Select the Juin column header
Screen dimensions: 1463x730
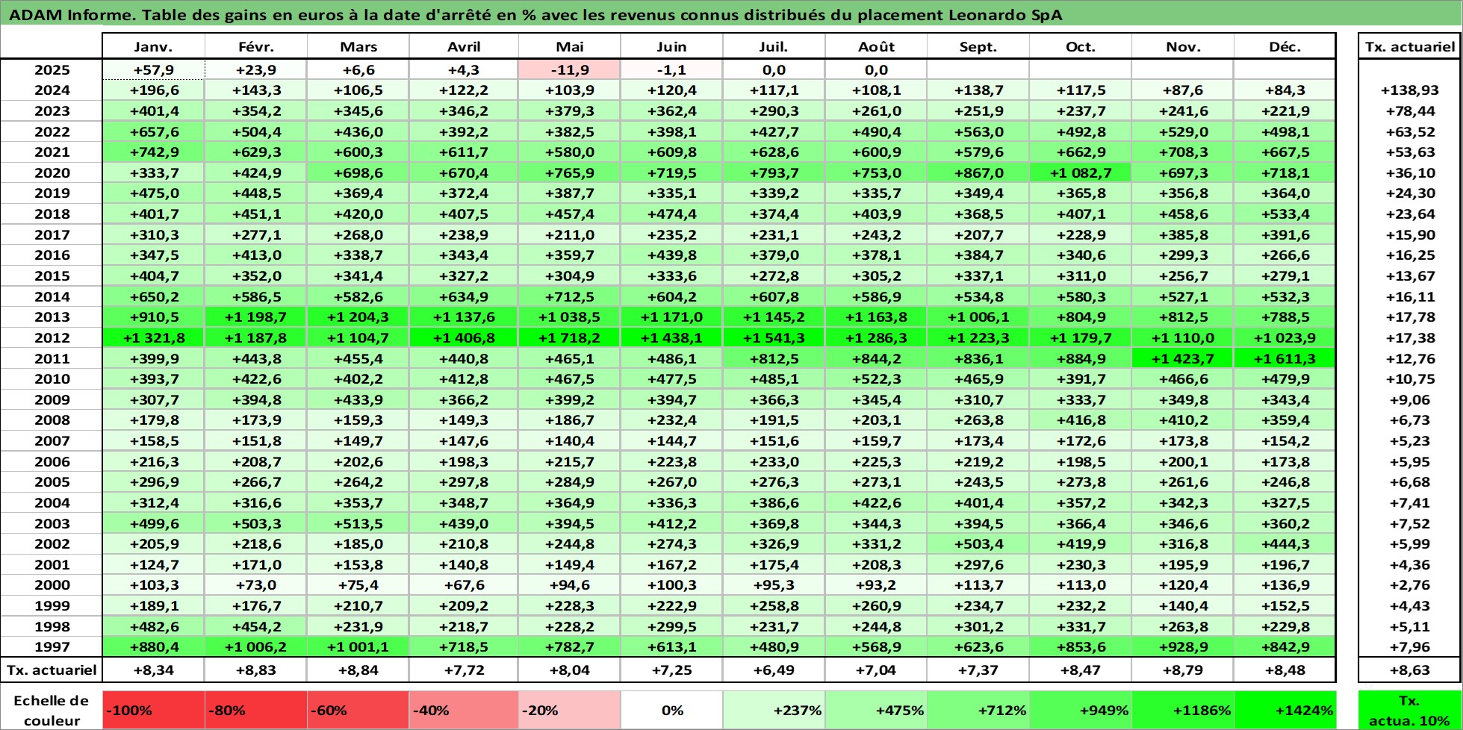[671, 46]
